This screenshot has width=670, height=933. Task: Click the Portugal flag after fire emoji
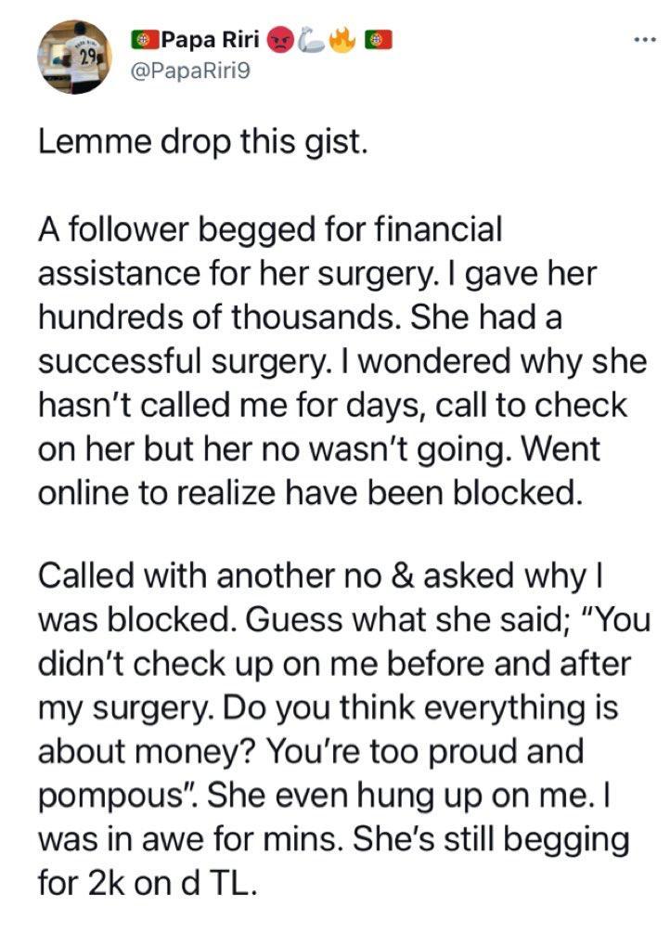[x=380, y=40]
